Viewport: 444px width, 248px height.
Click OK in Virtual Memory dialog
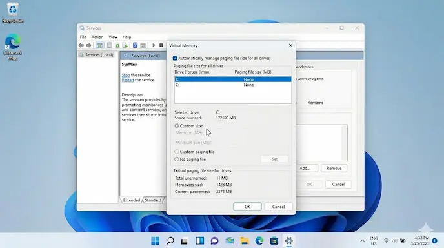247,207
